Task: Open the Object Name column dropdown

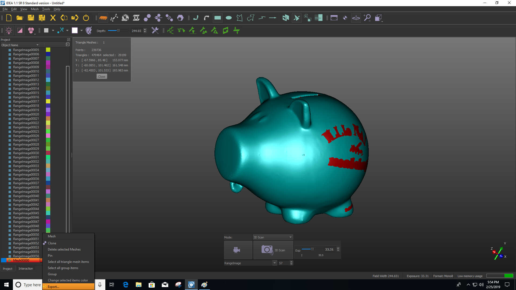Action: [37, 45]
